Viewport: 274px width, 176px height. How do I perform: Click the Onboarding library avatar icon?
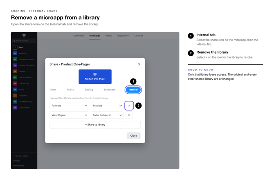pos(15,83)
